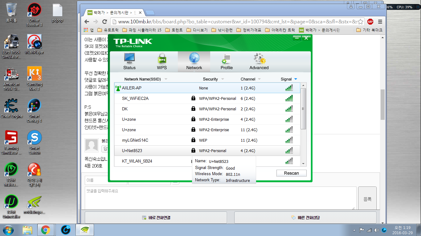
Task: Switch to the Network tab
Action: (194, 61)
